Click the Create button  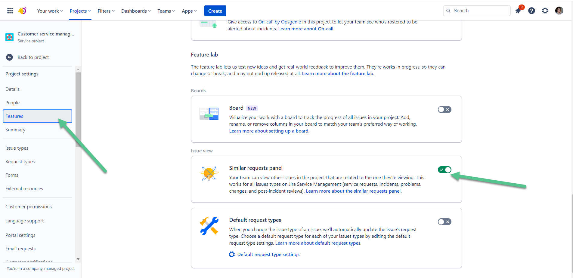215,11
